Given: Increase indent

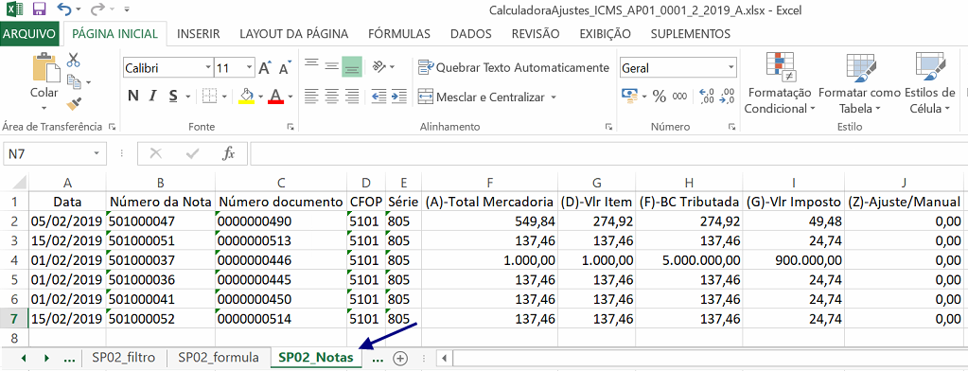Looking at the screenshot, I should coord(398,97).
